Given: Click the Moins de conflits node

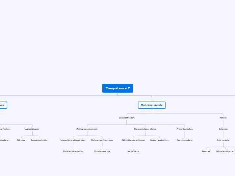Looking at the screenshot, I should point(102,151).
